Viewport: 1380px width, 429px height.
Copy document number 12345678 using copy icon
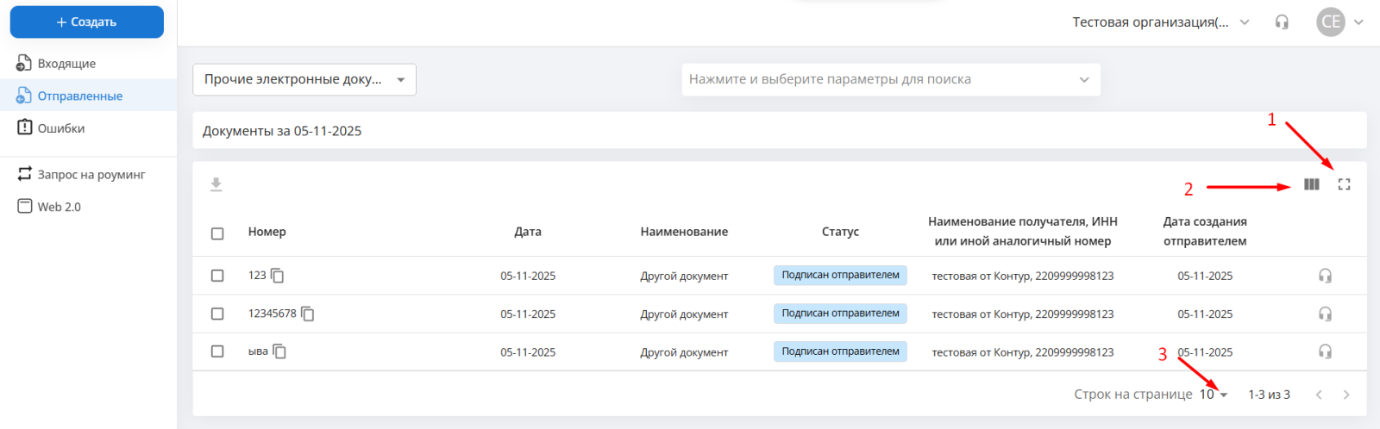point(308,314)
